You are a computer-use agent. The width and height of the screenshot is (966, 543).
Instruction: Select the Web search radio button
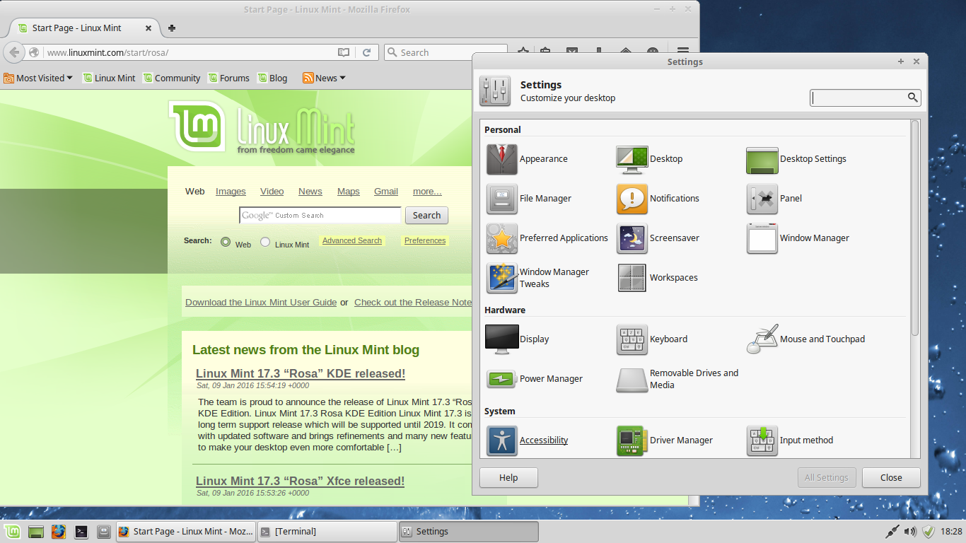coord(226,242)
